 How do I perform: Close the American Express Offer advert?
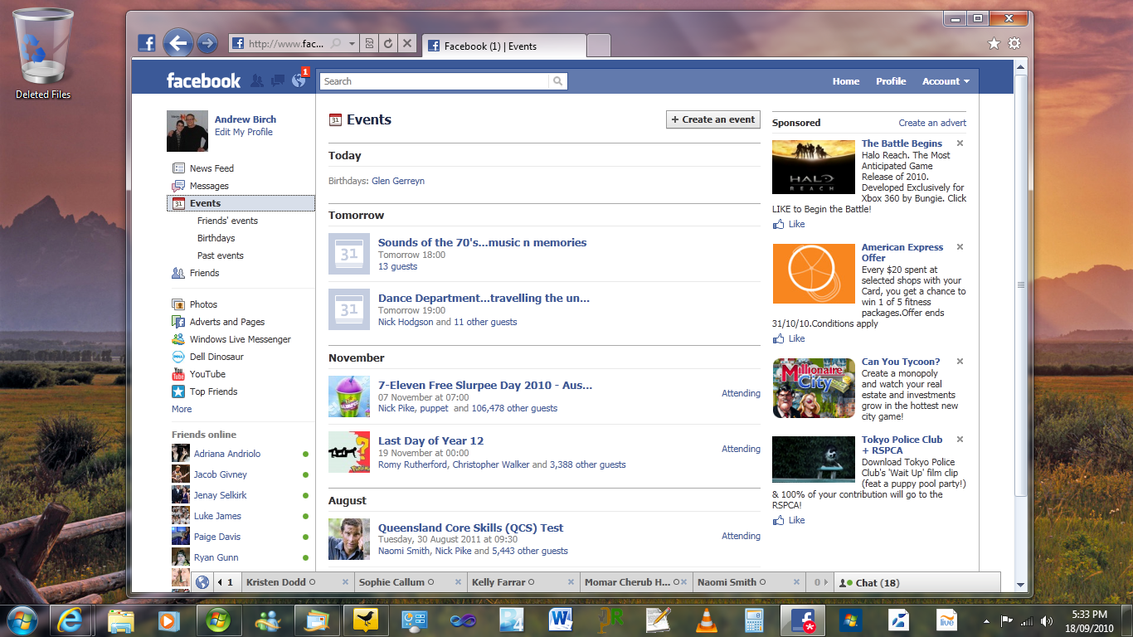(960, 247)
